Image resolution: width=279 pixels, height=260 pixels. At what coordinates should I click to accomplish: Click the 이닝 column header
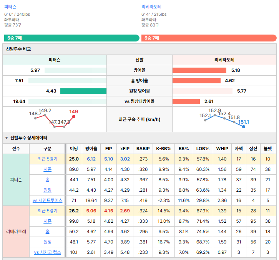click(x=74, y=149)
